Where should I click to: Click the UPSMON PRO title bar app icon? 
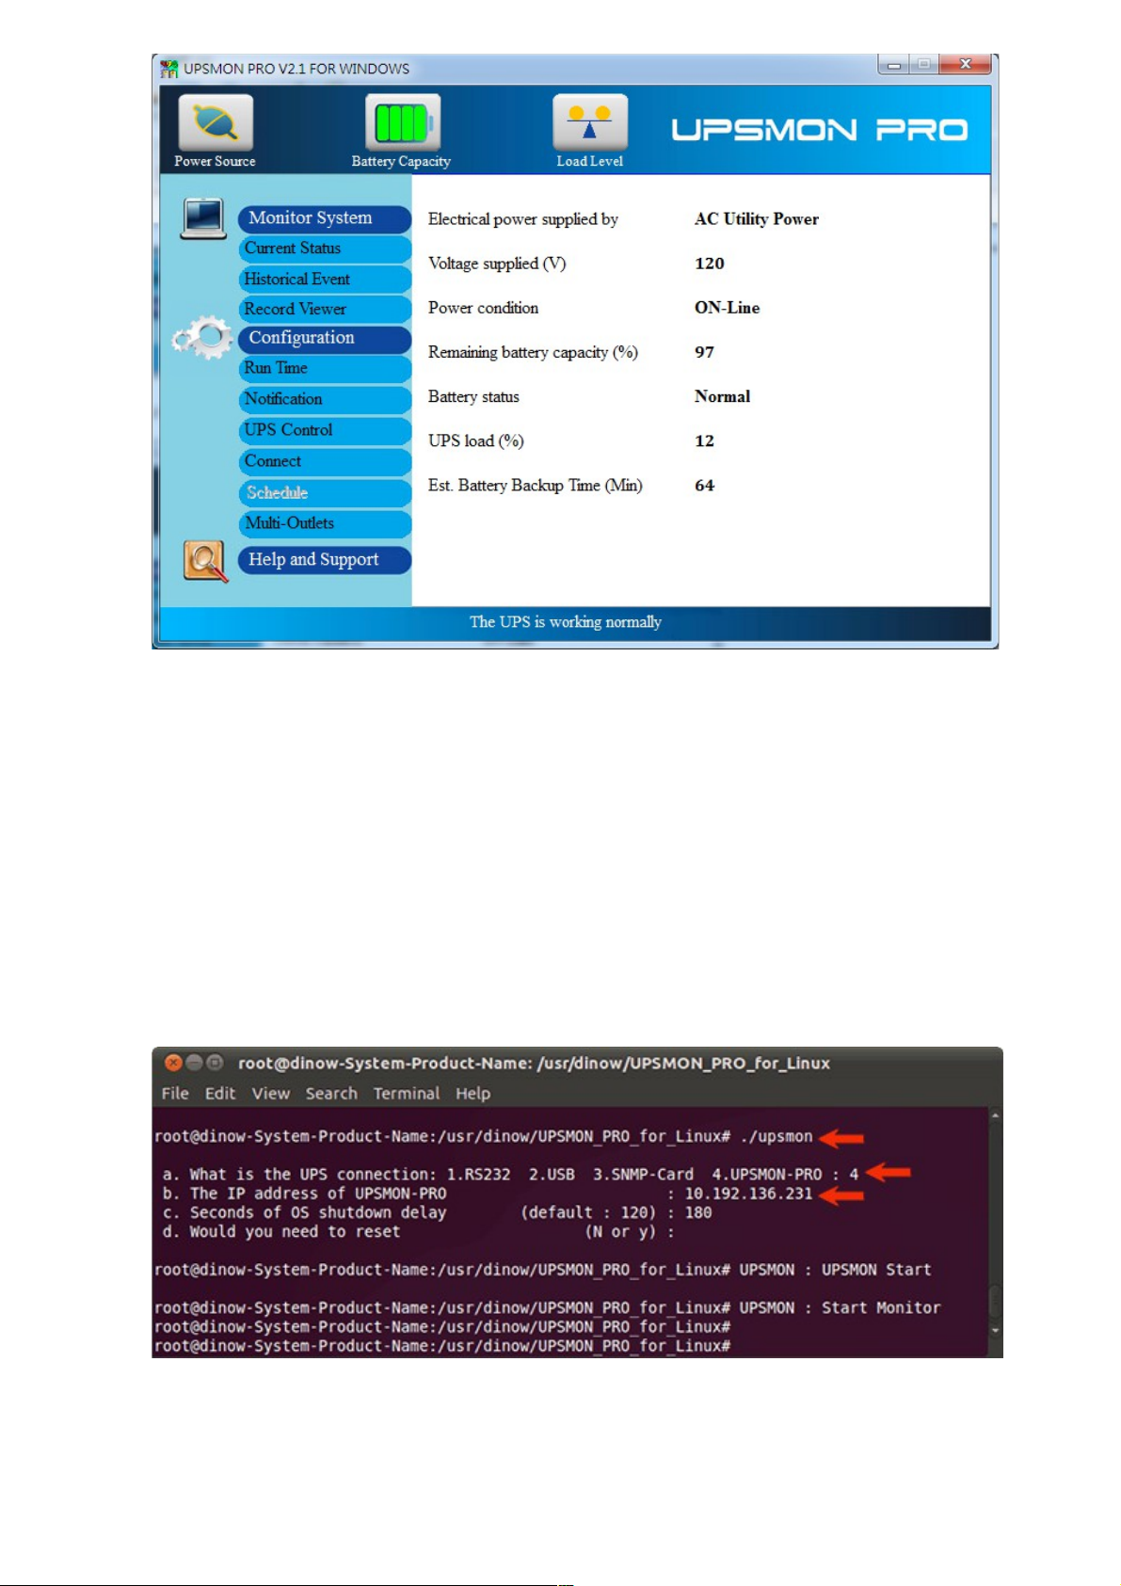tap(169, 69)
